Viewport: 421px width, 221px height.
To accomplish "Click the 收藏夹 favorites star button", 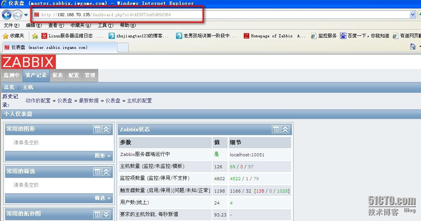I will (x=13, y=36).
